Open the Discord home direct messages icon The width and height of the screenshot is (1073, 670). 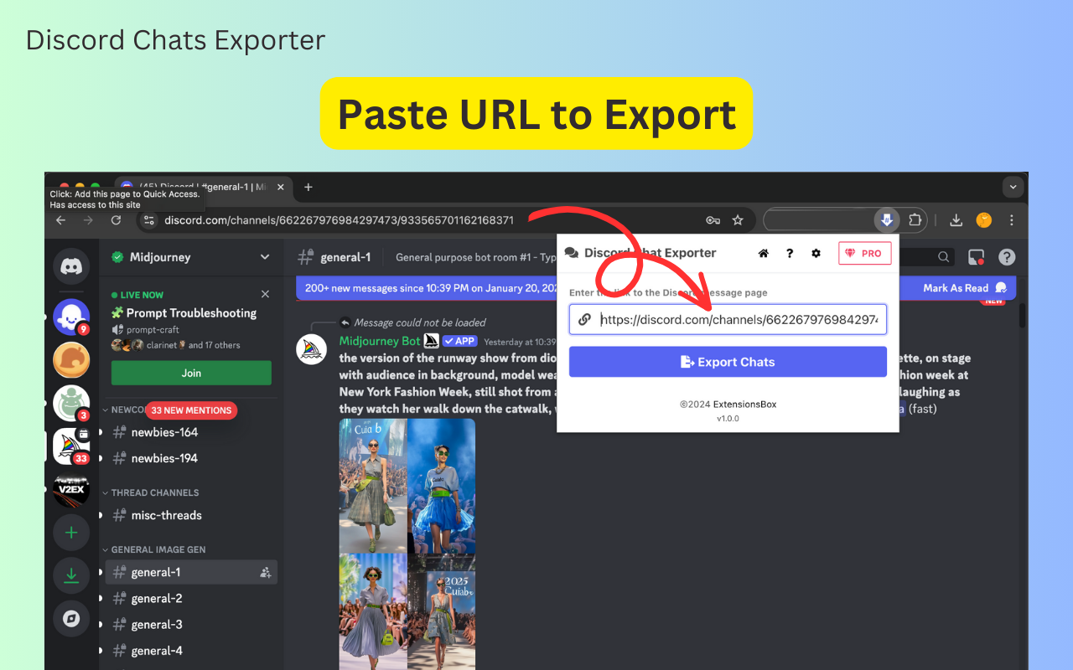point(71,267)
